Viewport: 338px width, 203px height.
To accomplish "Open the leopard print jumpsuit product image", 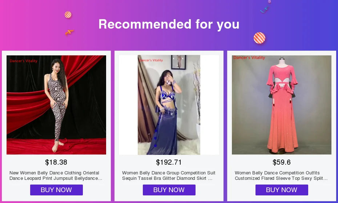I will pos(56,105).
